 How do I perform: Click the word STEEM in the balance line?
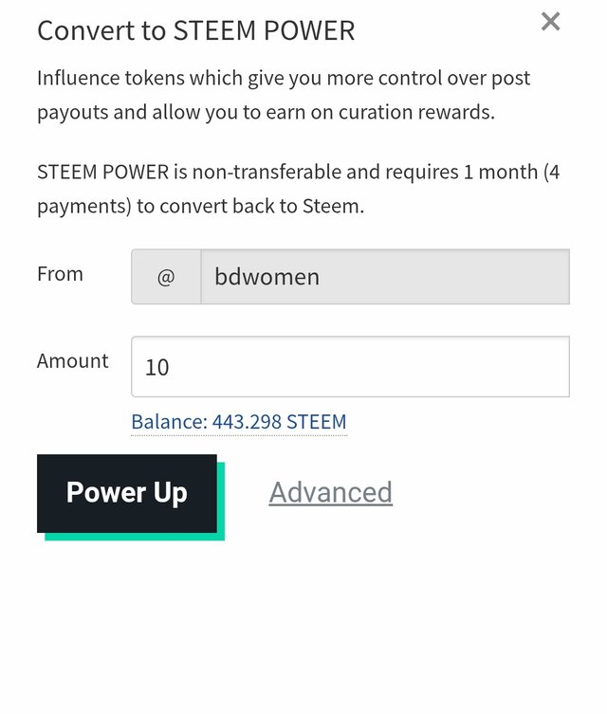317,422
